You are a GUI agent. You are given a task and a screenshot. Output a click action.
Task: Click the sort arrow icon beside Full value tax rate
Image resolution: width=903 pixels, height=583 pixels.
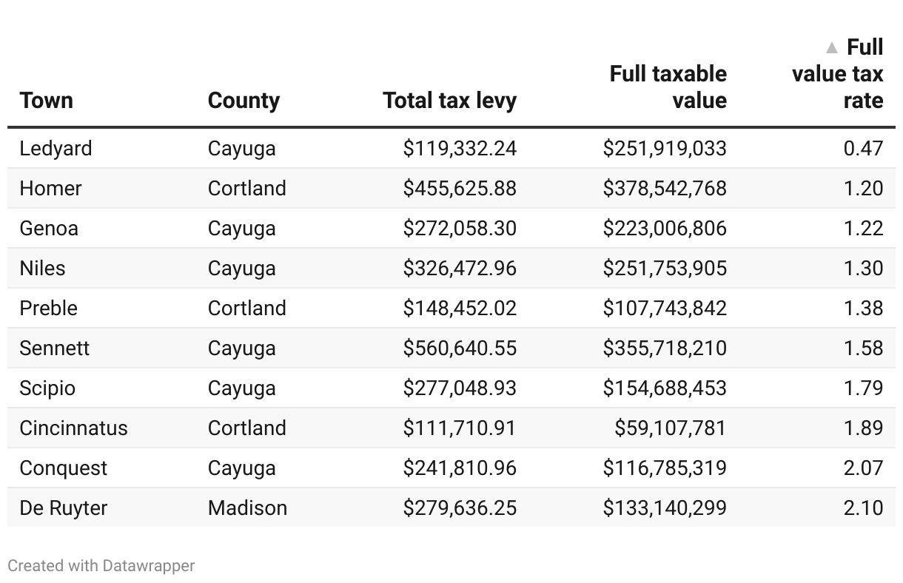point(832,48)
